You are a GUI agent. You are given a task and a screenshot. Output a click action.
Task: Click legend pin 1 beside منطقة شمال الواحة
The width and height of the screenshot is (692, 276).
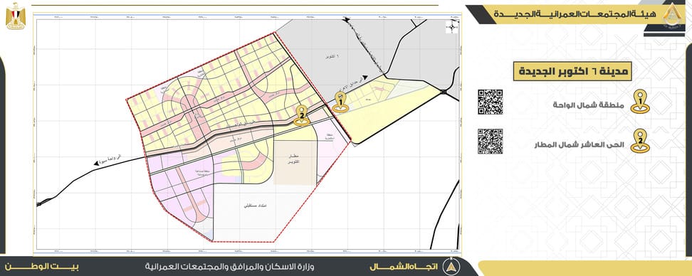pos(639,102)
